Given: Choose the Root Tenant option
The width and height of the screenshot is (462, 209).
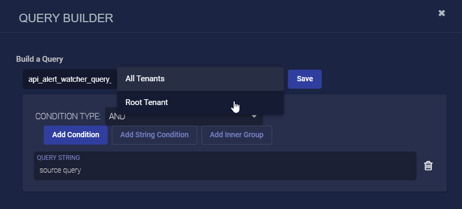Looking at the screenshot, I should 200,102.
